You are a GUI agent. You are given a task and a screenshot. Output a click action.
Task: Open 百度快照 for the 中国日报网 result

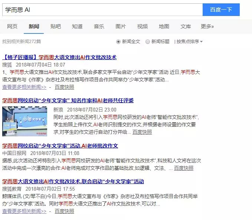click(x=184, y=168)
